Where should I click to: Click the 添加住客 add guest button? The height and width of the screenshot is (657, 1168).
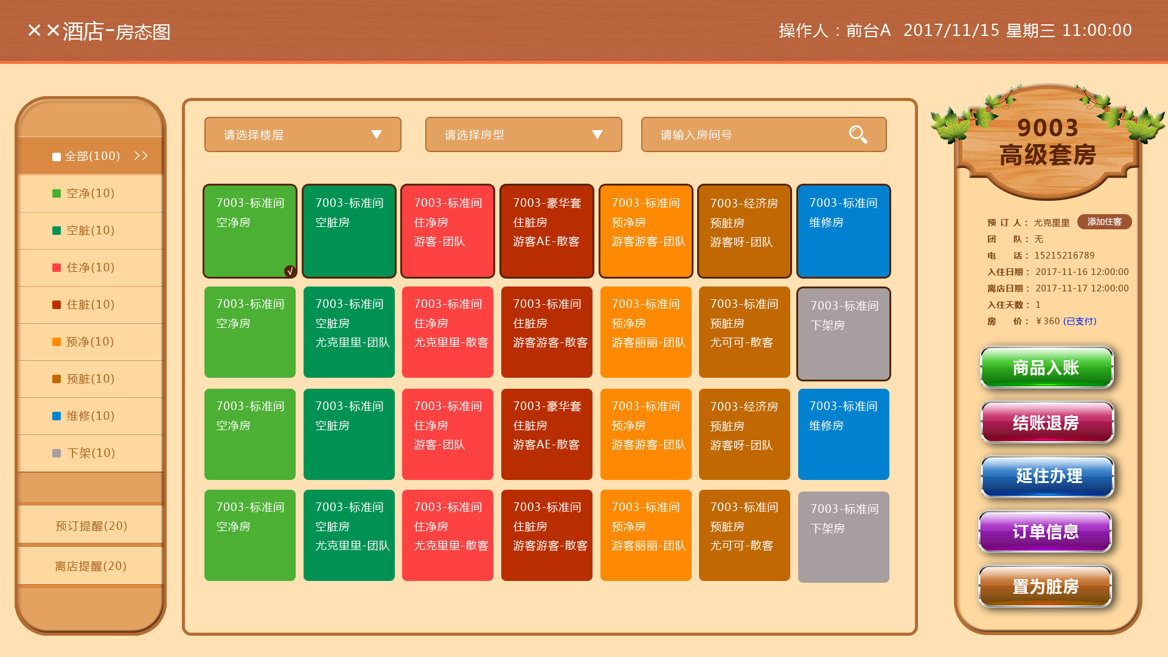click(x=1104, y=222)
